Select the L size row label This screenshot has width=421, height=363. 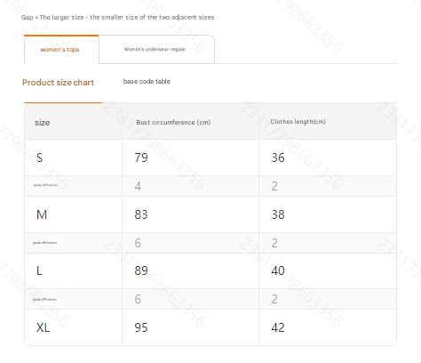click(39, 270)
